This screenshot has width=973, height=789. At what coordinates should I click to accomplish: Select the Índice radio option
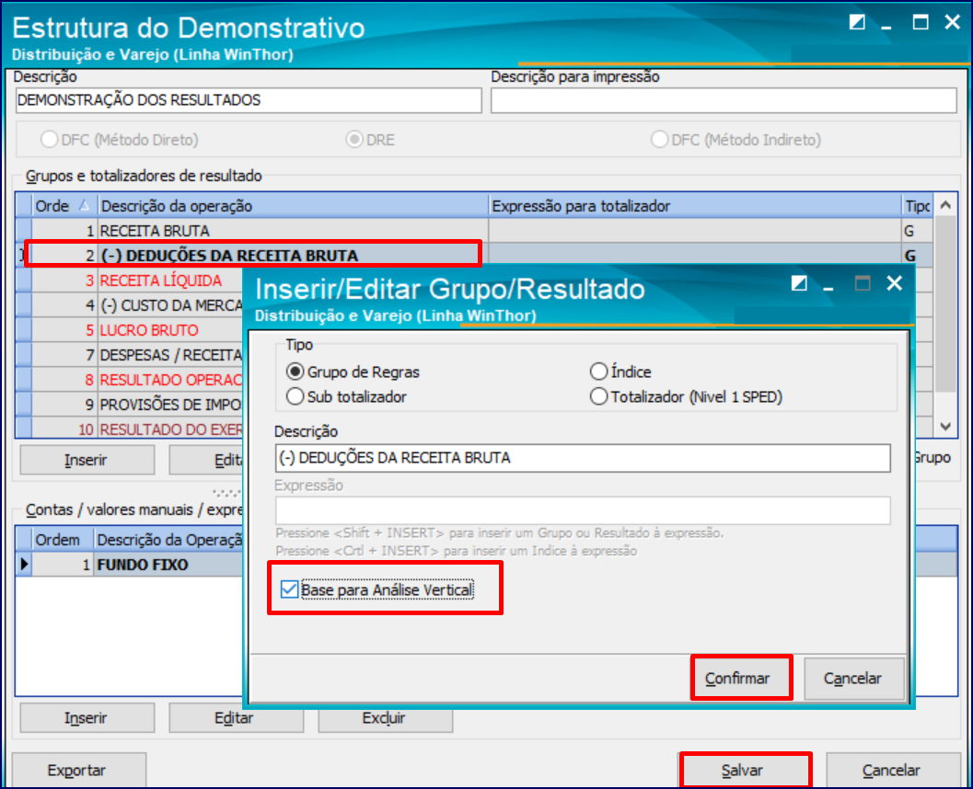[x=599, y=372]
